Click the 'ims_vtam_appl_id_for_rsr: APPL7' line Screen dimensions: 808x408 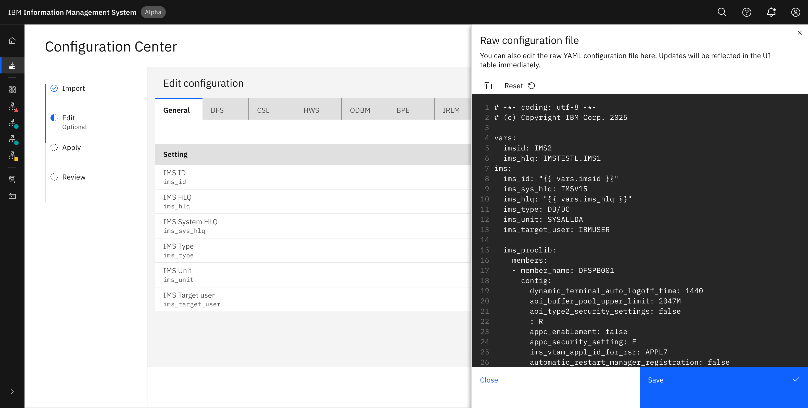click(x=598, y=352)
